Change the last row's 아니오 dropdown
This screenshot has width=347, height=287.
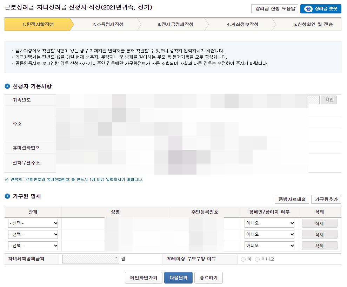(x=269, y=246)
